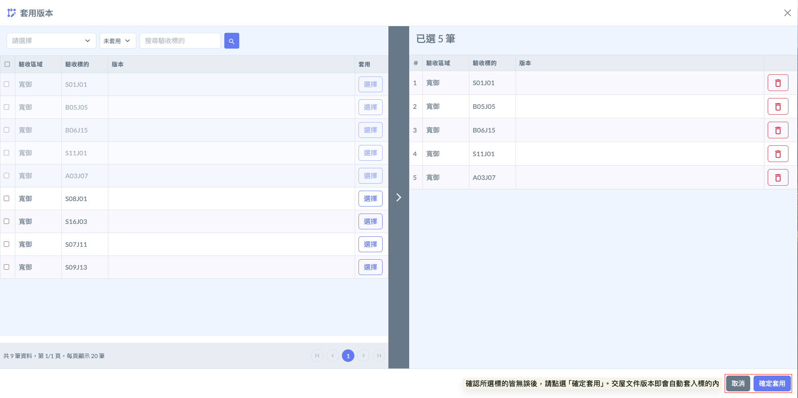Screen dimensions: 798x398
Task: Click 選擇 button for S16J03
Action: click(370, 221)
